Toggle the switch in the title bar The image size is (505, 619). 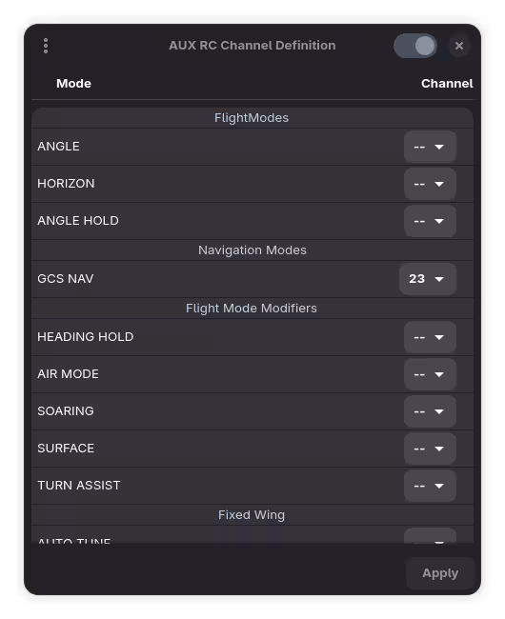[415, 46]
